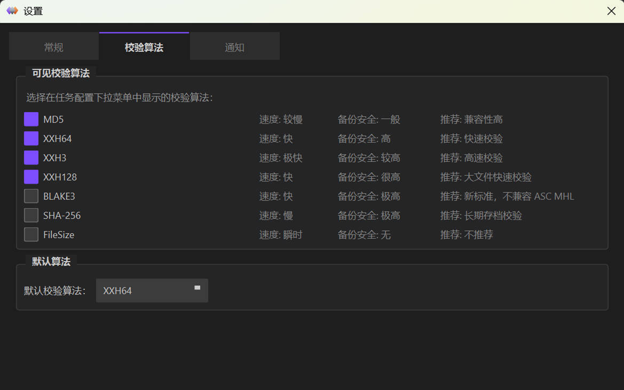Check the SHA-256 checkbox
The width and height of the screenshot is (624, 390).
pyautogui.click(x=31, y=216)
